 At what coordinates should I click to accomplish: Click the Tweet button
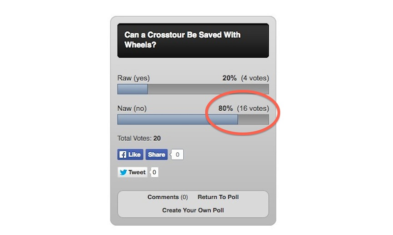coord(132,172)
